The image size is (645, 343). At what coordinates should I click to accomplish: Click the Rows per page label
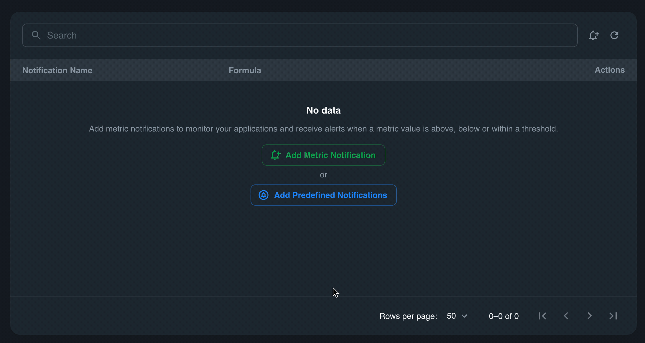point(408,316)
